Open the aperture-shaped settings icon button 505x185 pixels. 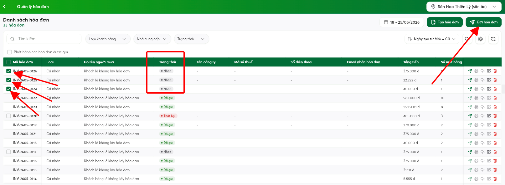point(480,39)
